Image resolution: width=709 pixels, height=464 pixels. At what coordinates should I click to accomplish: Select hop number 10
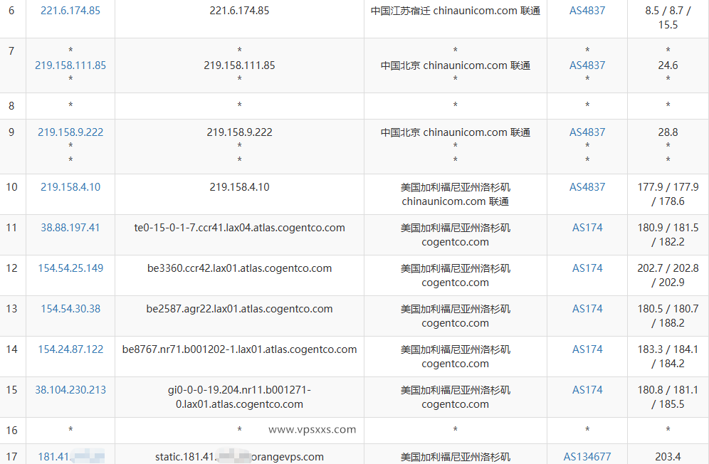(11, 186)
